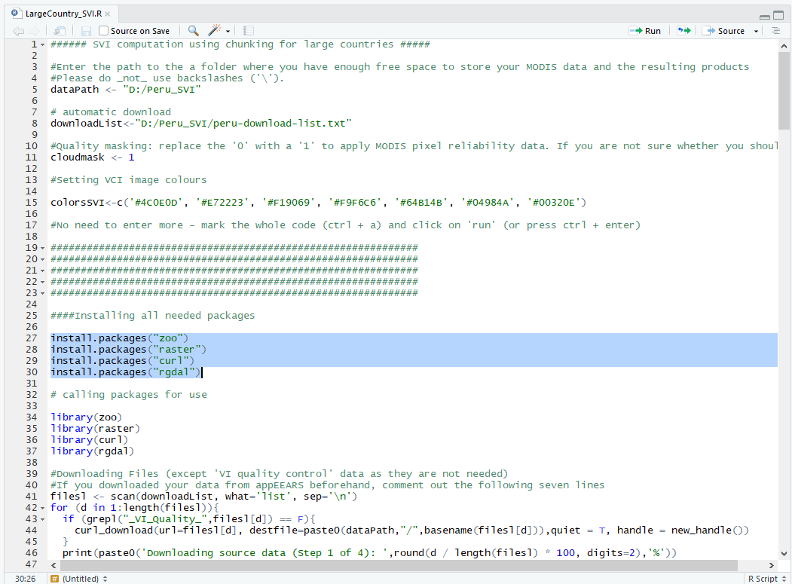Re-run the previous code region icon
Screen dimensions: 792x584
coord(683,31)
